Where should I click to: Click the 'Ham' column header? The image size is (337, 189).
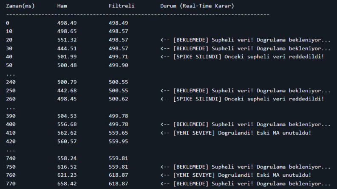(x=62, y=6)
